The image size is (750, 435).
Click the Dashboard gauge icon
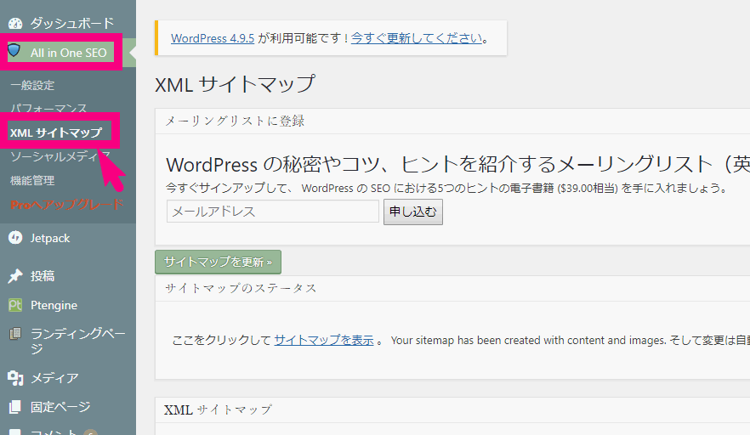[x=15, y=23]
